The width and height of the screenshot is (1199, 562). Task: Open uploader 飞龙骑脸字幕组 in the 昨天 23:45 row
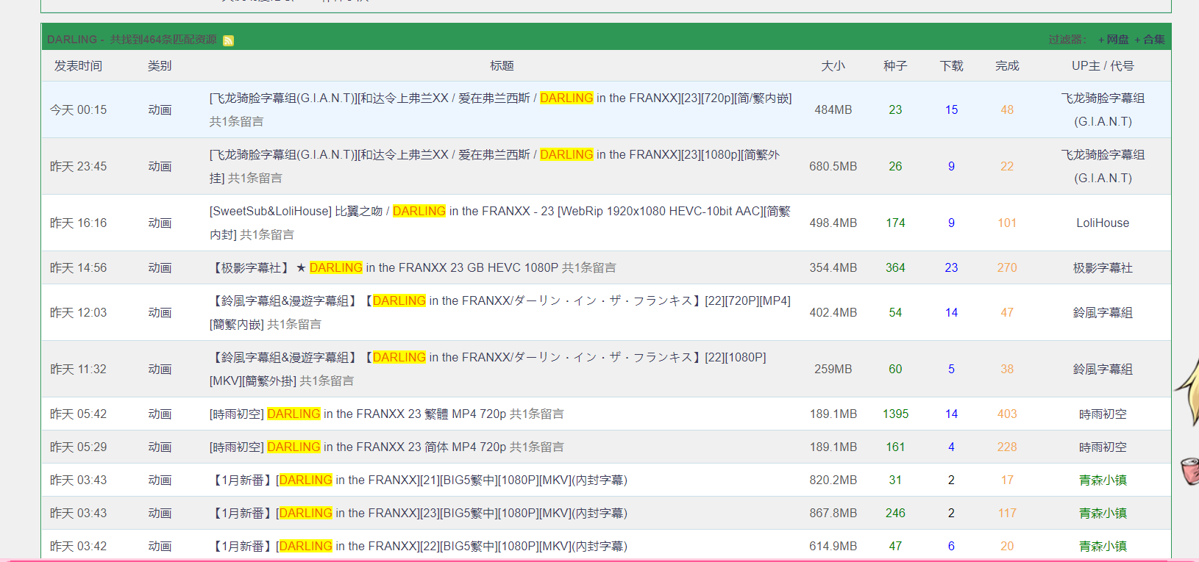(x=1103, y=166)
